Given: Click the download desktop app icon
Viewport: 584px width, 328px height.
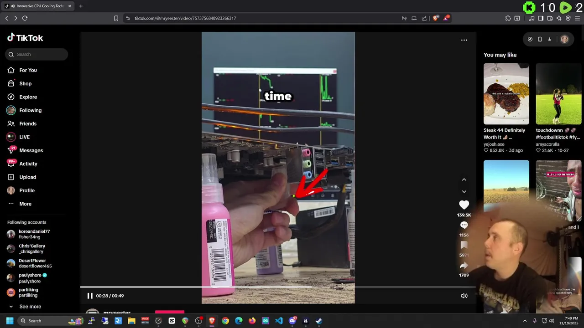Looking at the screenshot, I should 549,39.
